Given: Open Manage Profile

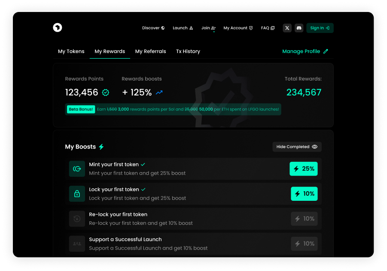Looking at the screenshot, I should tap(305, 51).
